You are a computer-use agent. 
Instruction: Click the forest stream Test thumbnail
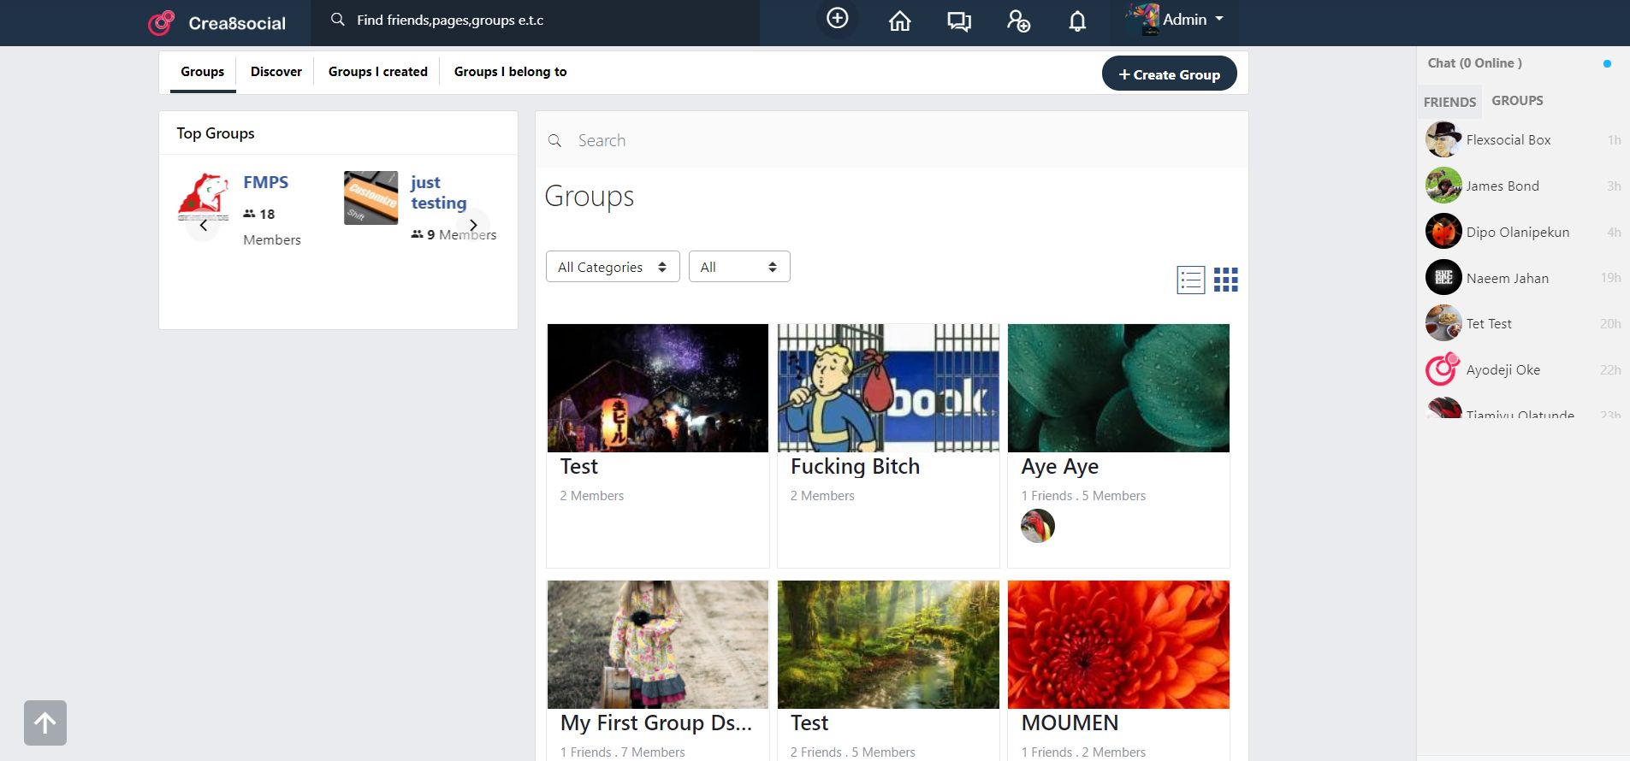(888, 645)
